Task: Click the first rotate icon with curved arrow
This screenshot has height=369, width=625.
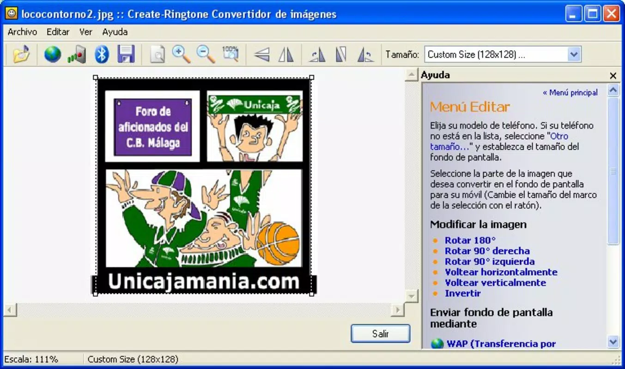Action: [317, 55]
